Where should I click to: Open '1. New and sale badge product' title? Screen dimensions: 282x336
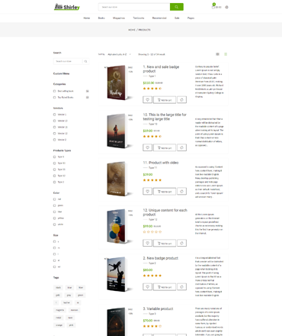[161, 69]
